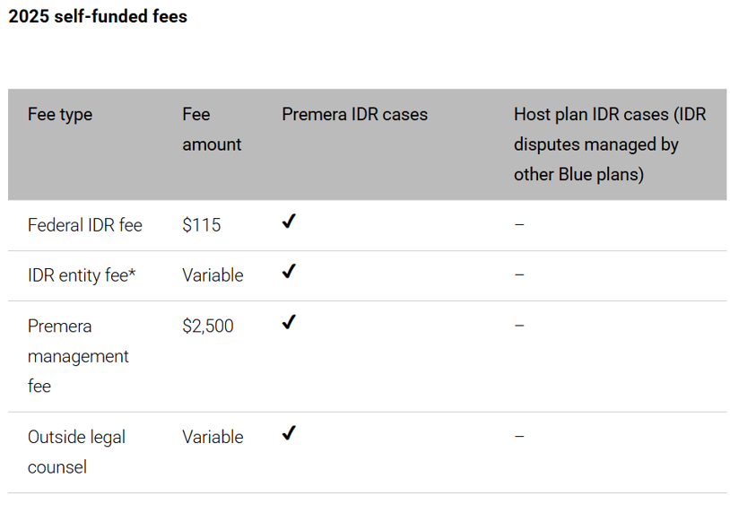Click the "2025 self-funded fees" heading

98,16
